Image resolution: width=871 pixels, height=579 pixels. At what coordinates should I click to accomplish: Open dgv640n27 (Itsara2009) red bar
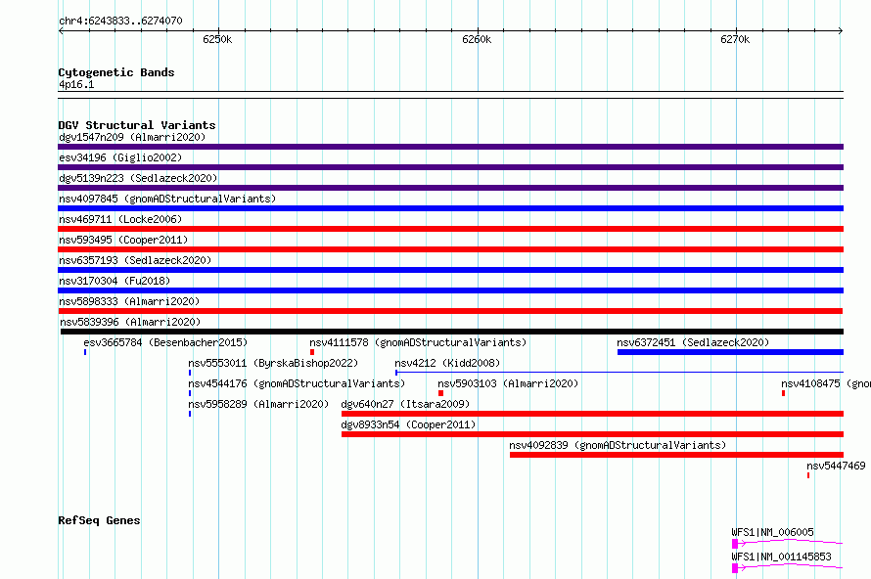pyautogui.click(x=593, y=414)
